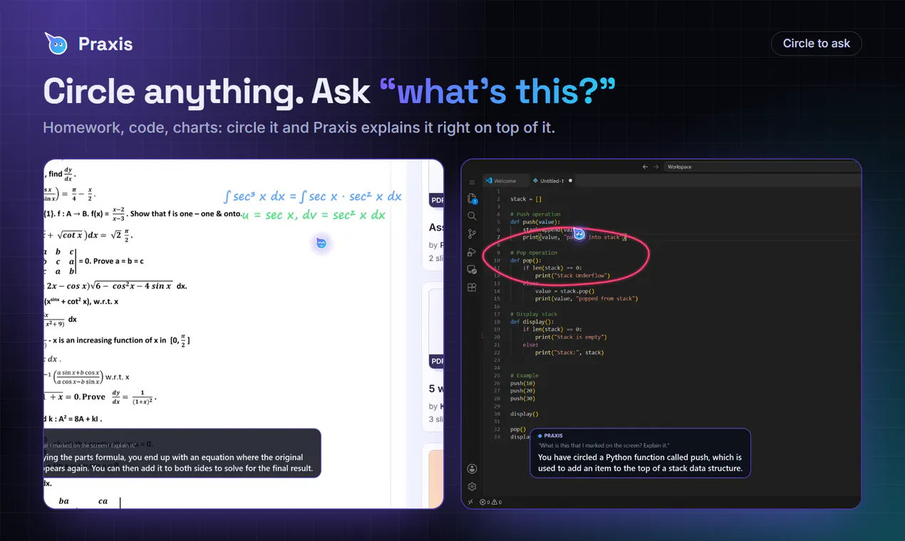Click the comment "# Example"
Viewport: 905px width, 541px height.
(524, 375)
